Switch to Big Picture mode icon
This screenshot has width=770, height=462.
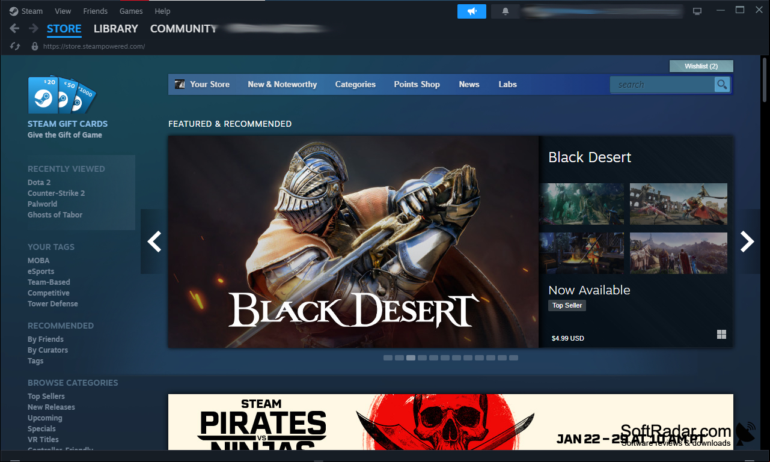697,11
